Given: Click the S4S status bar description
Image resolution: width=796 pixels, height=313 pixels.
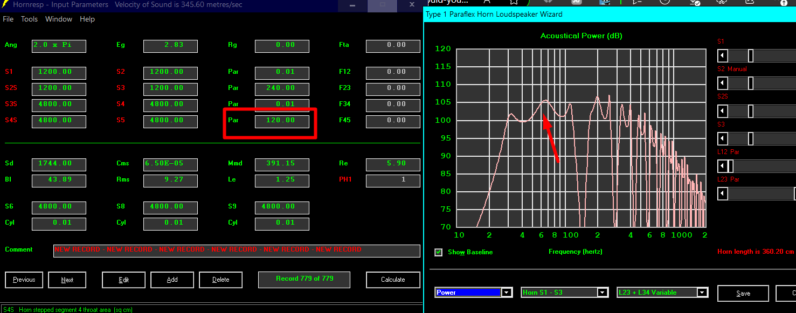Looking at the screenshot, I should click(x=67, y=310).
